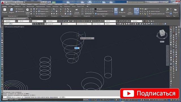Open the Файл menu
The height and width of the screenshot is (102, 181).
coord(7,5)
